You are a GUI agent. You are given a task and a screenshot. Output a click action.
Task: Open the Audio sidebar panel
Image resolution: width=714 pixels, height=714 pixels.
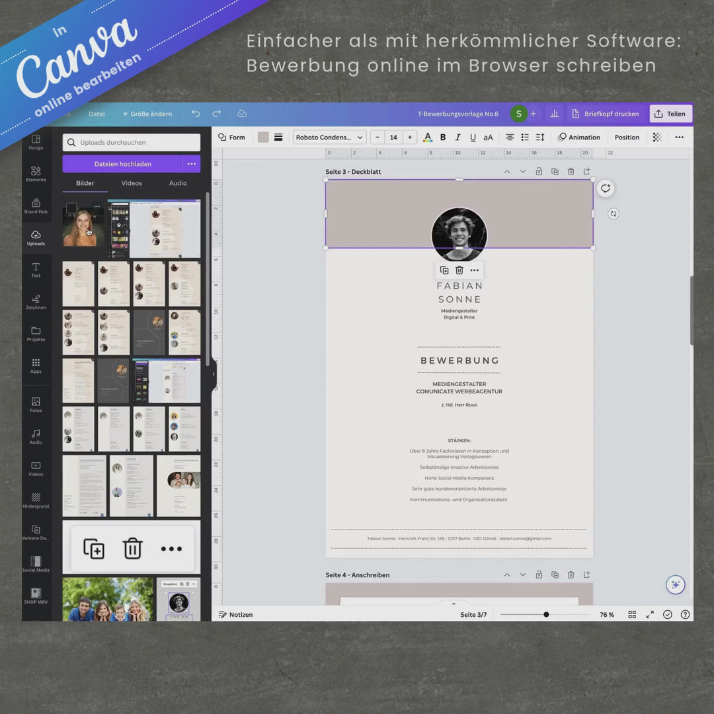pos(36,436)
